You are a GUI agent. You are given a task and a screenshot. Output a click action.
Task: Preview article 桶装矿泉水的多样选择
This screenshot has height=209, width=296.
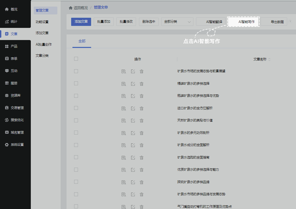point(124,84)
